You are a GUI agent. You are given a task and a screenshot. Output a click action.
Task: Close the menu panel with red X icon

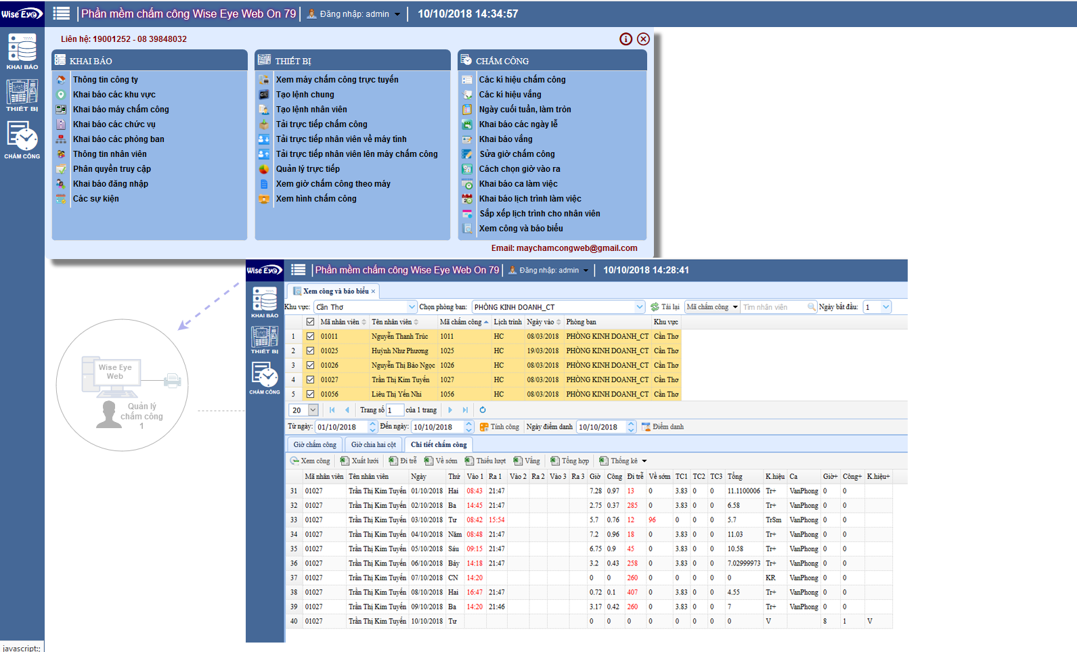(644, 39)
